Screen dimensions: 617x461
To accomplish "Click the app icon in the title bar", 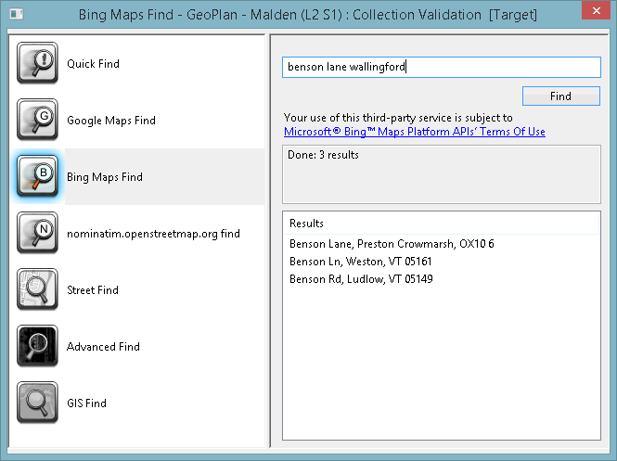I will 17,15.
